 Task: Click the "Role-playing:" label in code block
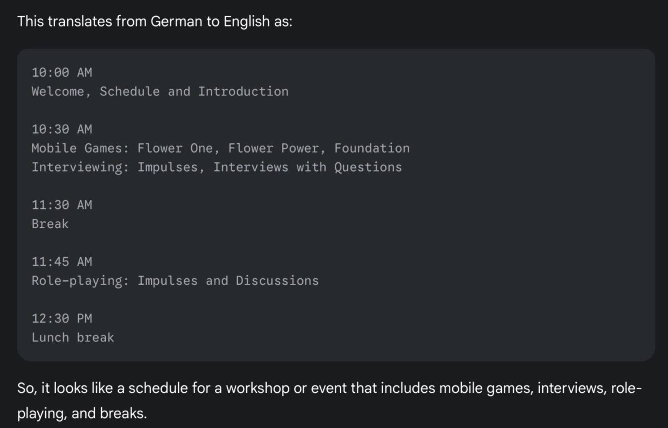click(80, 281)
